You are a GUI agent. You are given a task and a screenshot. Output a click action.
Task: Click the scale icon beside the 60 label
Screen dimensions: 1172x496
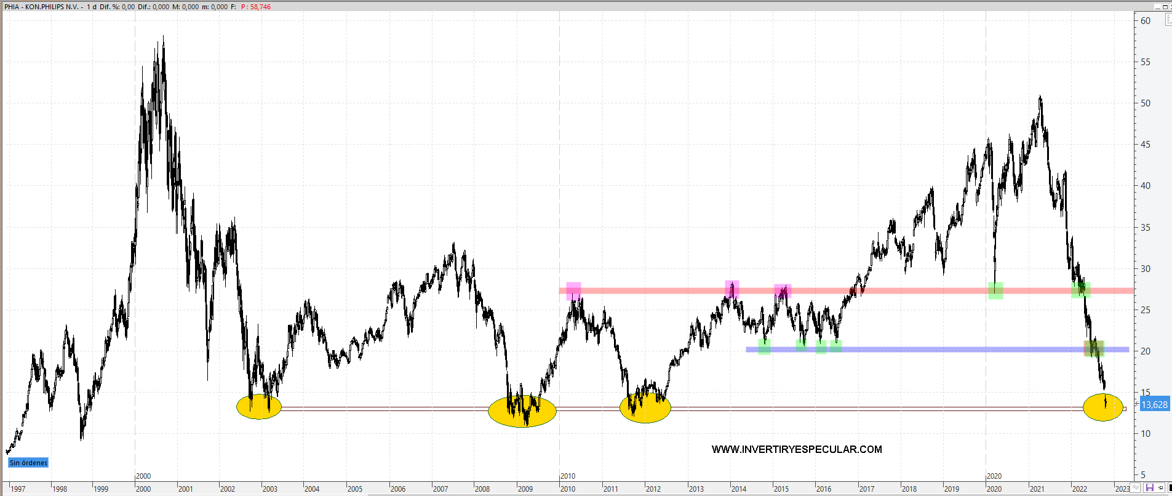point(1168,20)
